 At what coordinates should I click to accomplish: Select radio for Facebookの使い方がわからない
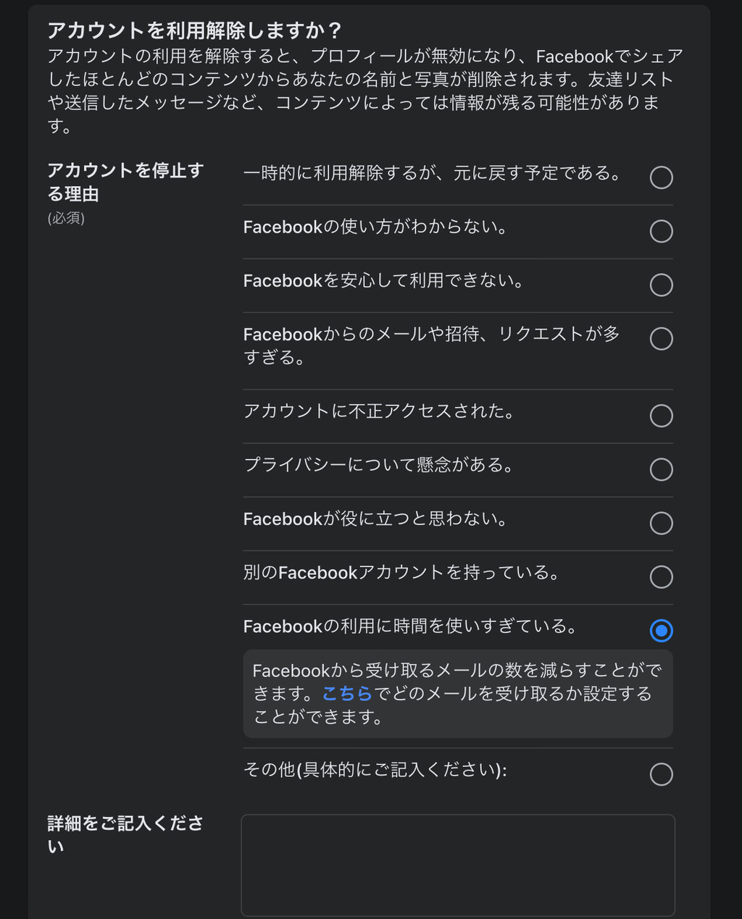[661, 231]
